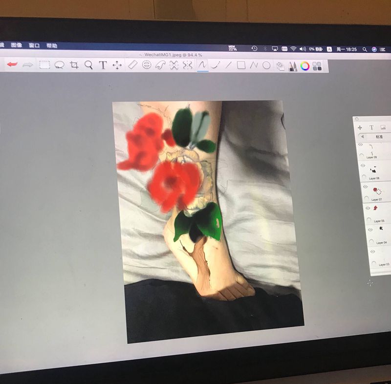Open the Color Wheel editor
This screenshot has width=391, height=384.
pos(305,66)
